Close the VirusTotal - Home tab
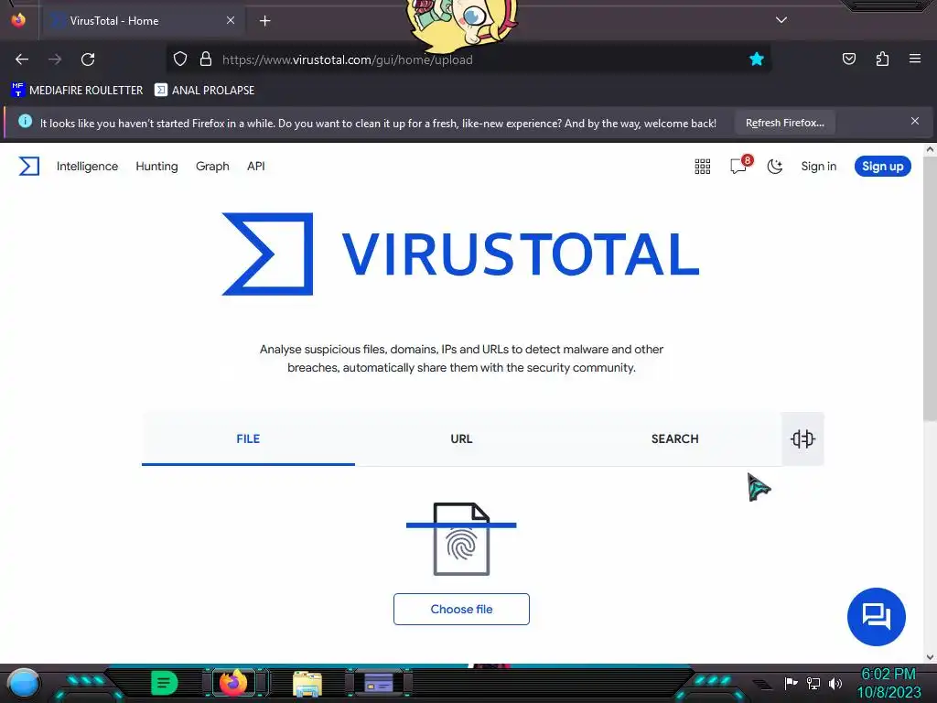937x703 pixels. click(x=231, y=20)
